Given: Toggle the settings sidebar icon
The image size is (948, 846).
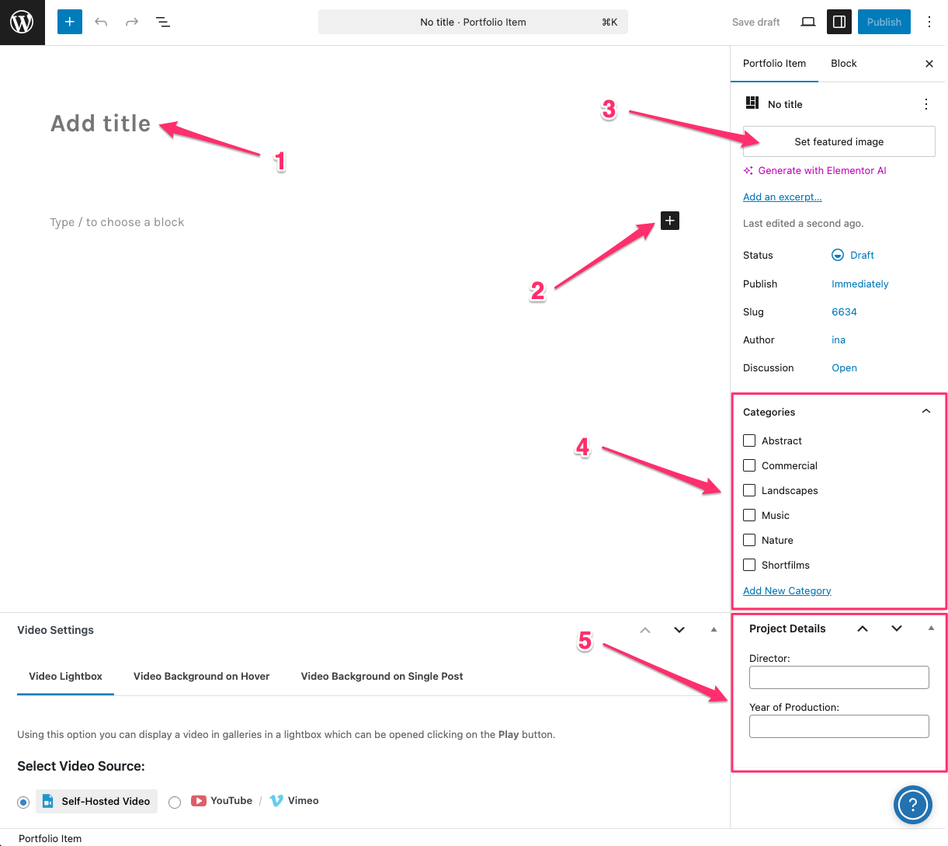Looking at the screenshot, I should (839, 22).
